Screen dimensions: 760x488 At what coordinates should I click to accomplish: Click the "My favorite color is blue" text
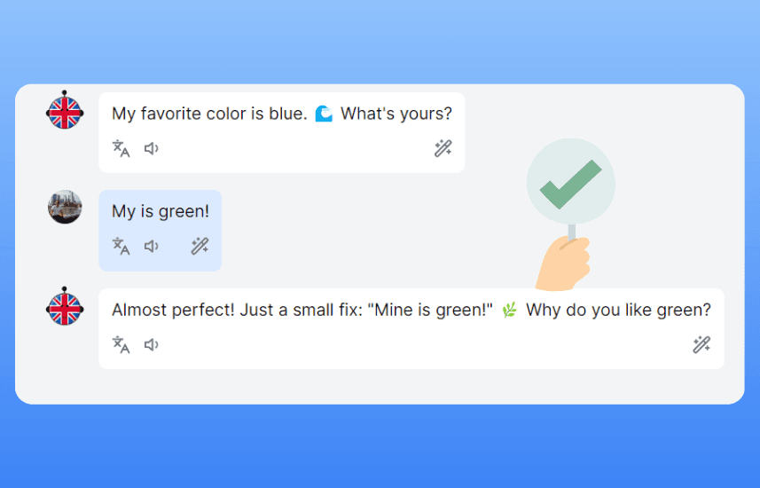click(x=209, y=114)
